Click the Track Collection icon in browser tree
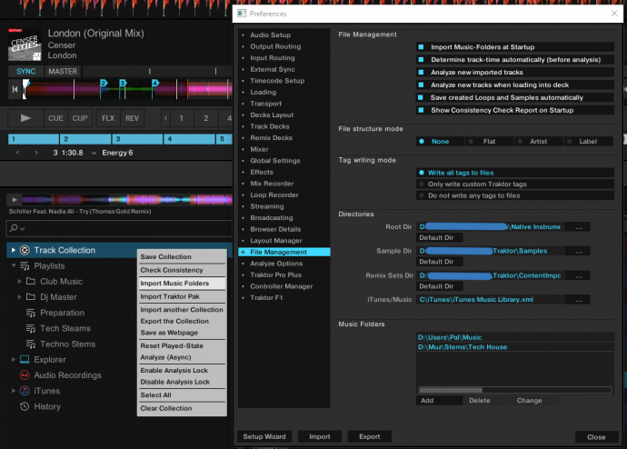The image size is (627, 449). point(25,250)
